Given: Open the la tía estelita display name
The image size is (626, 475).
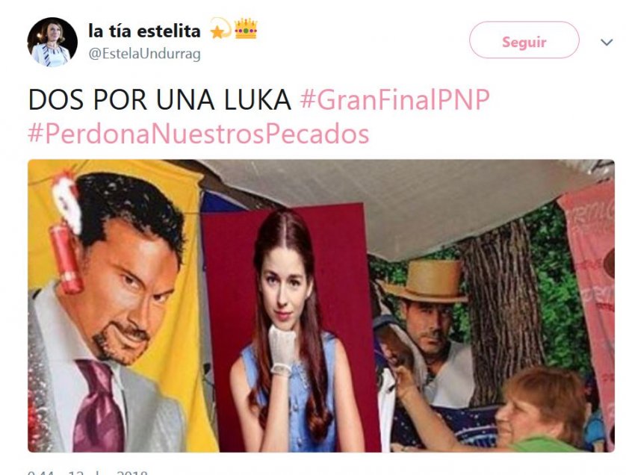Looking at the screenshot, I should point(144,31).
